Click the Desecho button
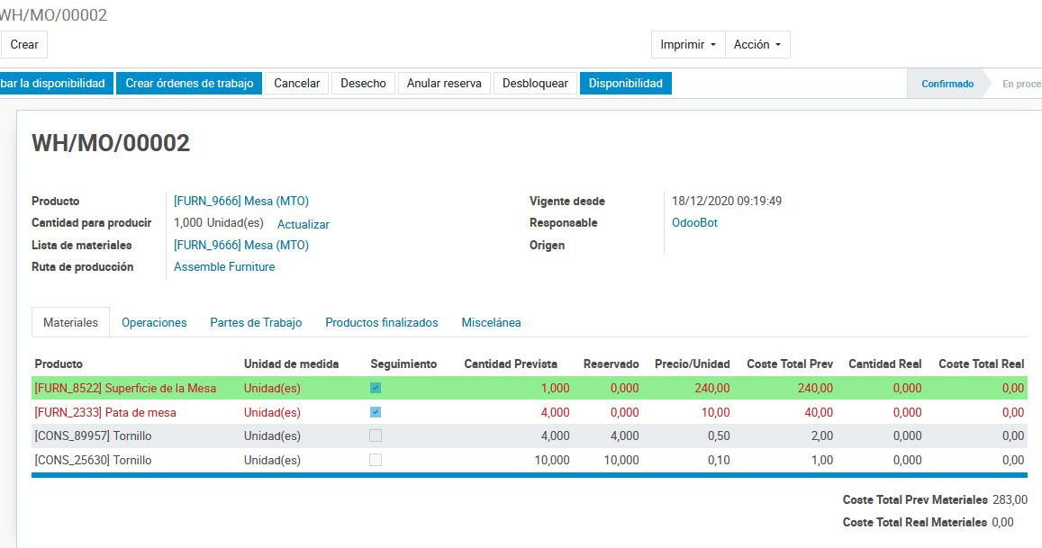The height and width of the screenshot is (548, 1042). tap(363, 83)
